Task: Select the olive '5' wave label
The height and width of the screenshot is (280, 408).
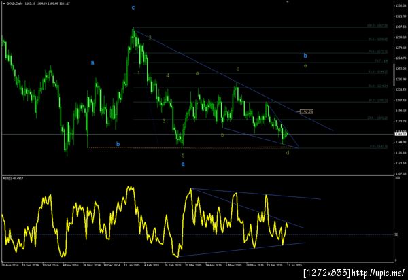Action: pyautogui.click(x=183, y=156)
